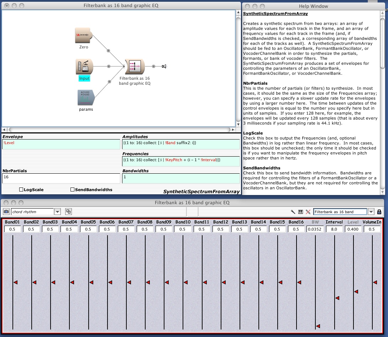
Task: Select the Filterbank 16 band graphic EQ icon
Action: (x=135, y=67)
